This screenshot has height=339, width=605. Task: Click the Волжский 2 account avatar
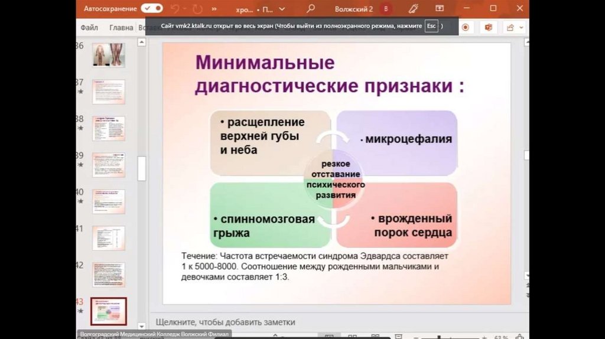(x=386, y=9)
